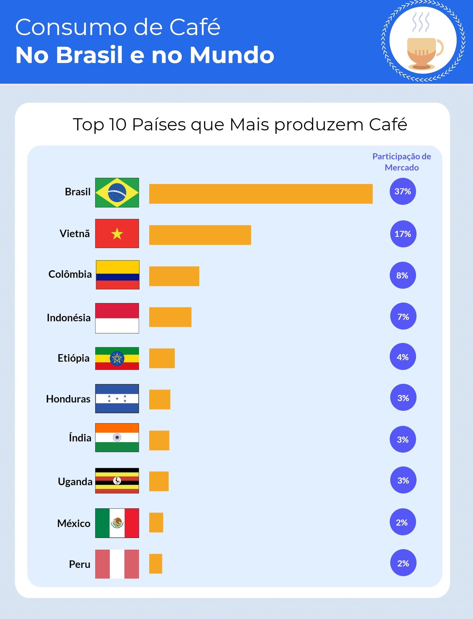Click the "Top 10 Países" chart title
This screenshot has width=473, height=619.
[240, 124]
